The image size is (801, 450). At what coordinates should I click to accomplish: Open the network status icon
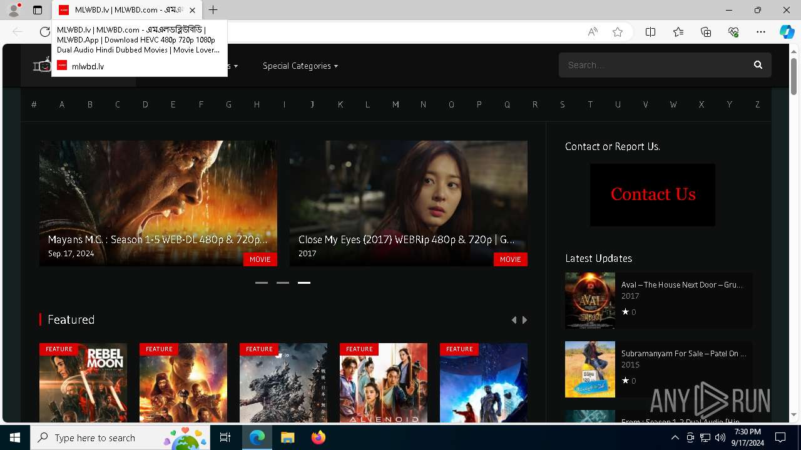point(705,437)
